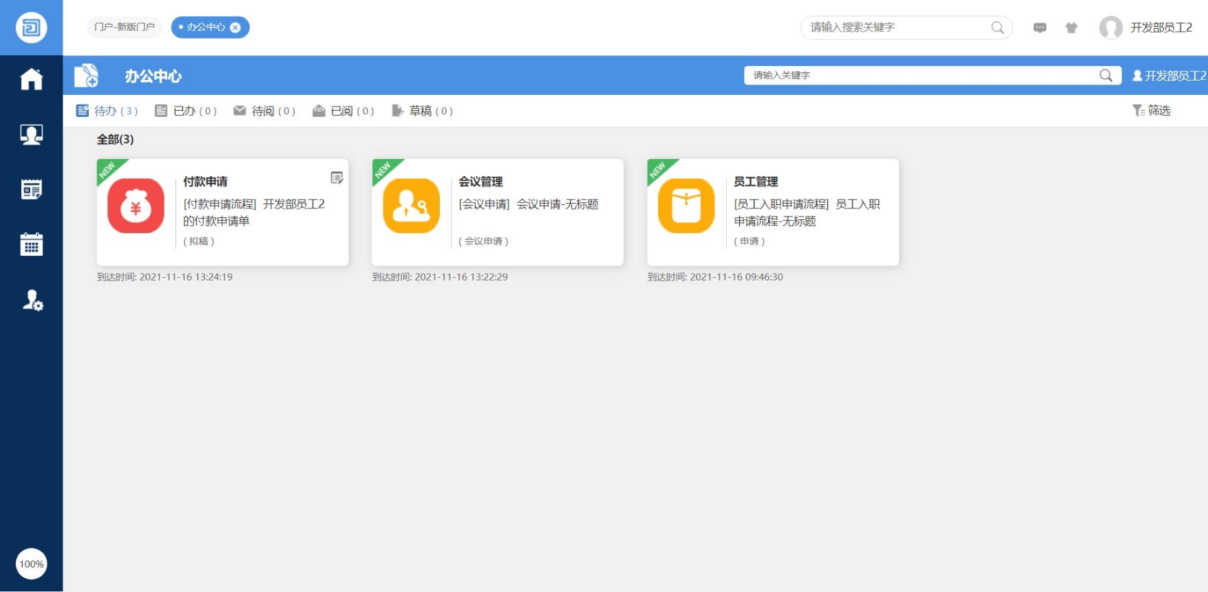
Task: Click the (拟稿) status text
Action: point(199,241)
